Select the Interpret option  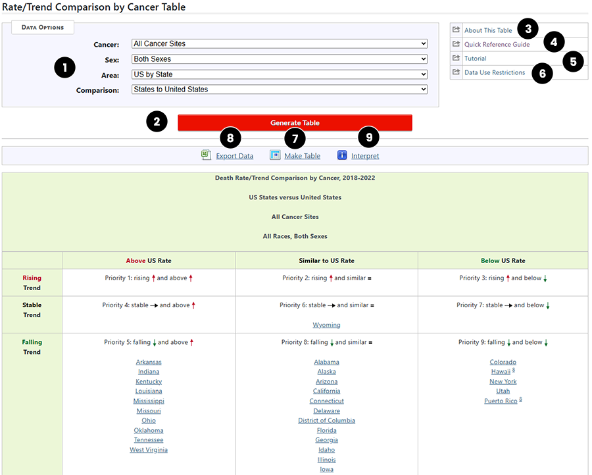pyautogui.click(x=366, y=156)
